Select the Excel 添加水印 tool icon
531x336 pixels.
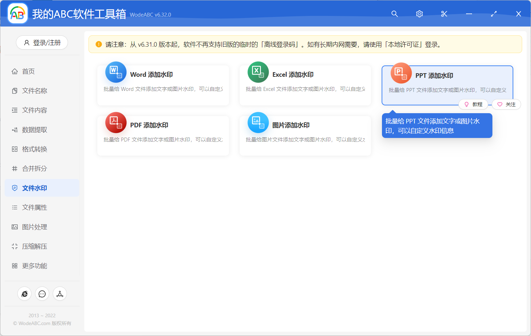[258, 72]
